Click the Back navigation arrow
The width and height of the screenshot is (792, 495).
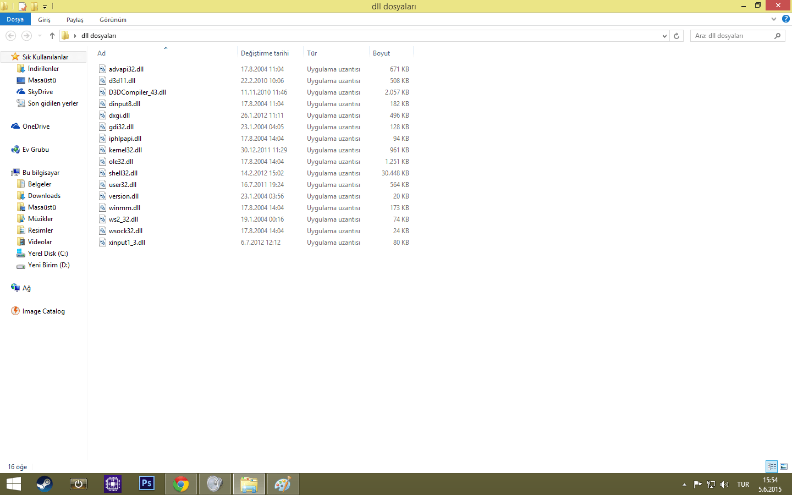[10, 36]
